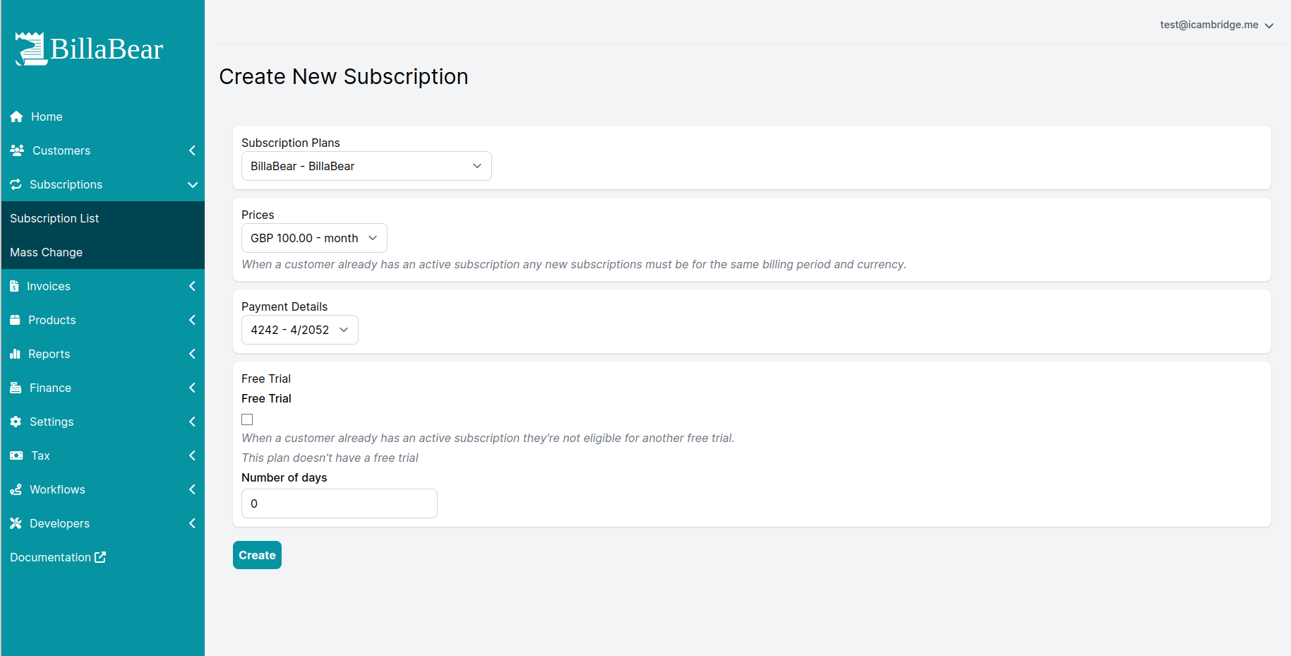Open the Subscription Plans dropdown
This screenshot has width=1291, height=656.
click(366, 166)
